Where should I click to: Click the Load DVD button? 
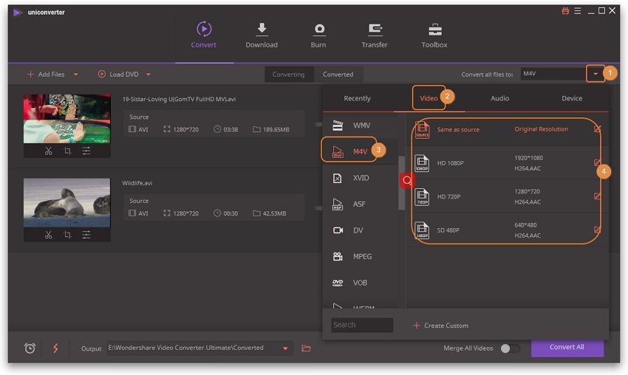click(118, 75)
